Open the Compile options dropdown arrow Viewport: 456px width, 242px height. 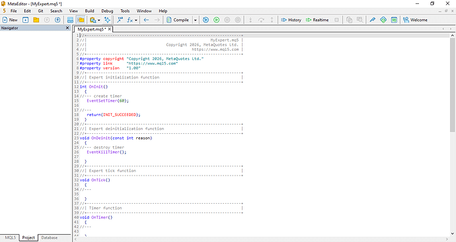[195, 20]
